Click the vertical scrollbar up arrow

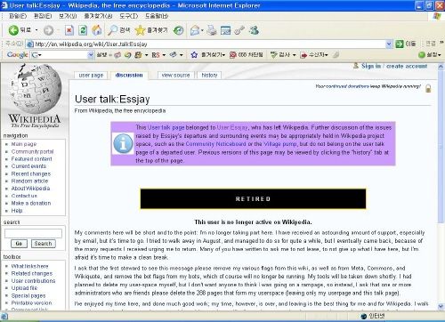[441, 67]
